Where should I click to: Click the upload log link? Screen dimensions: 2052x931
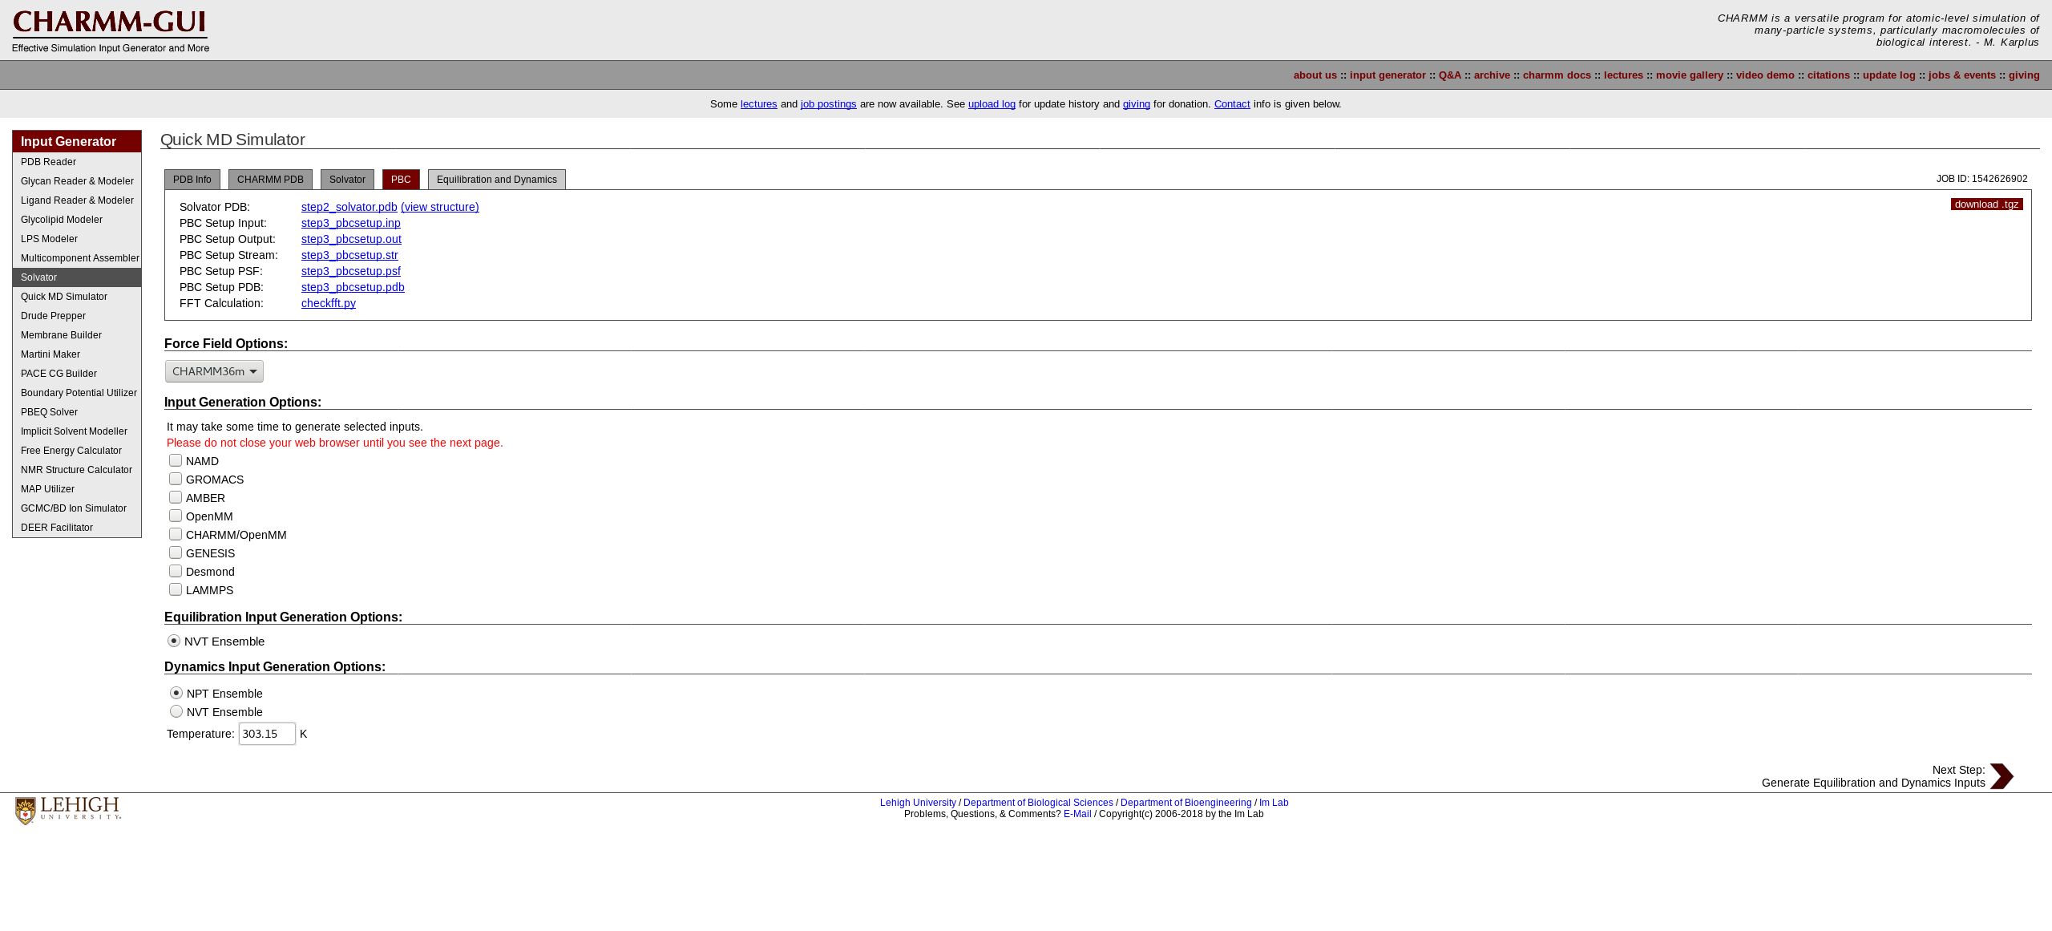992,104
